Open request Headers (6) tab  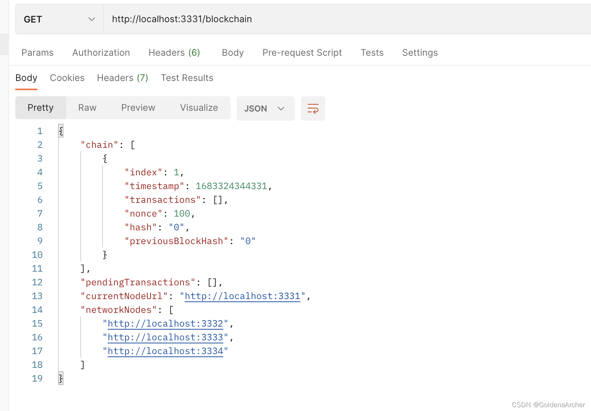pos(174,53)
